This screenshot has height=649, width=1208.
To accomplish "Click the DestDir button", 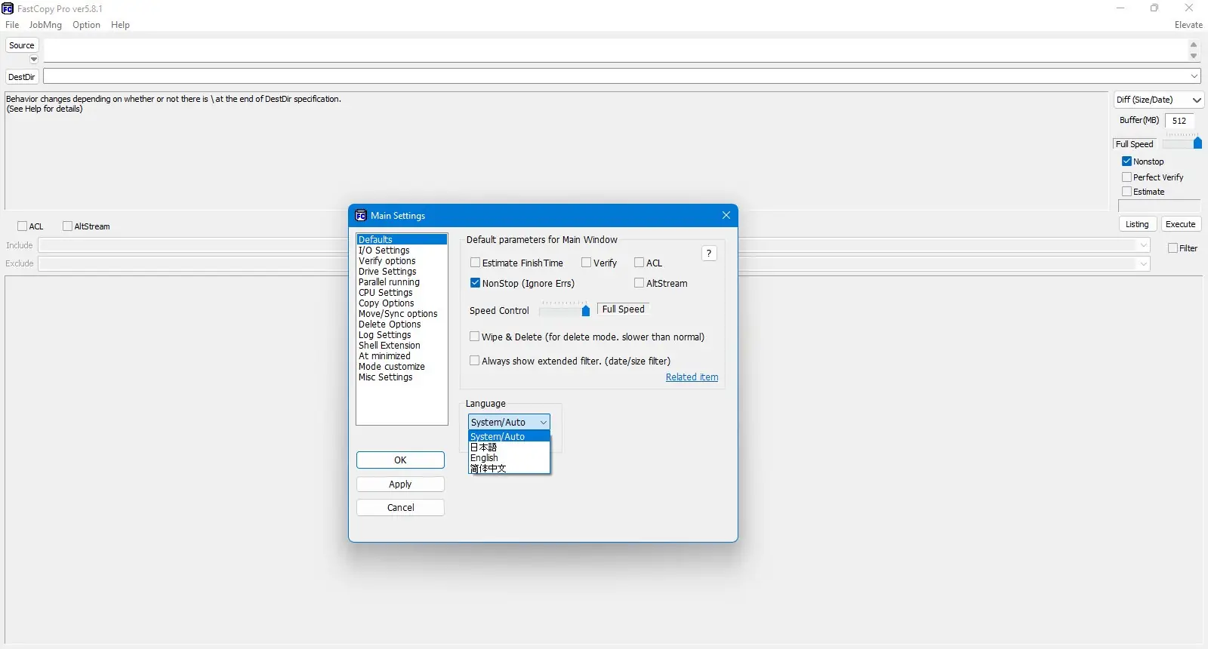I will point(22,77).
